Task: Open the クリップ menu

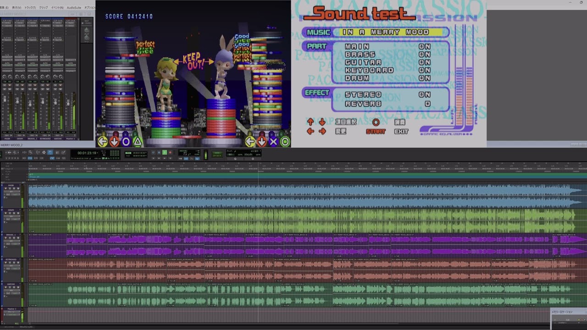Action: coord(44,7)
